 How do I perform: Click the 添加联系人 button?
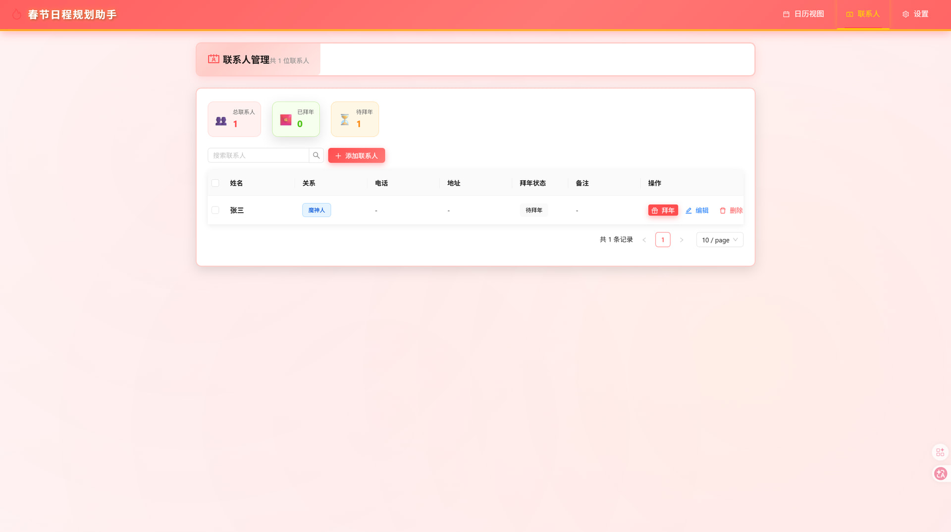[x=356, y=156]
